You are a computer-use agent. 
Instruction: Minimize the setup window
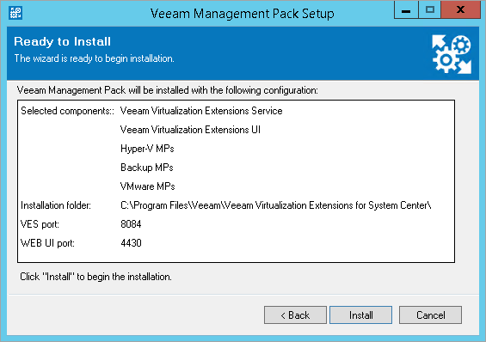click(x=406, y=10)
